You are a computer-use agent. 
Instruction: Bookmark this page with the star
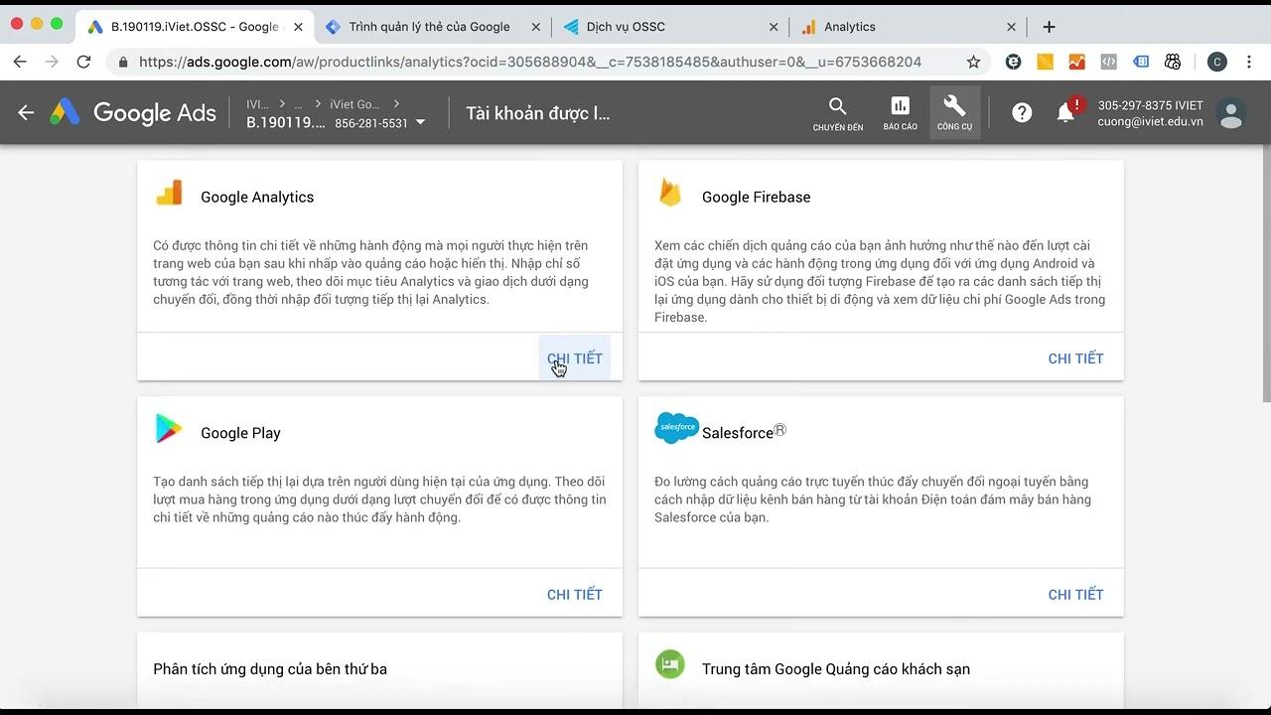click(973, 62)
